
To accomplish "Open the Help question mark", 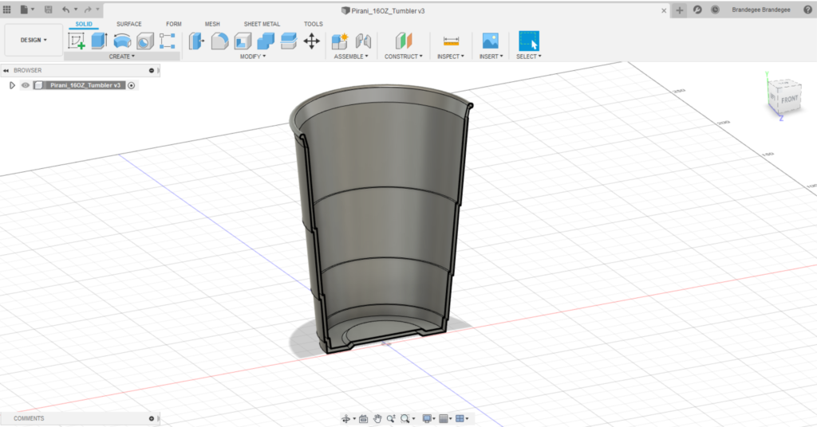I will (x=807, y=10).
